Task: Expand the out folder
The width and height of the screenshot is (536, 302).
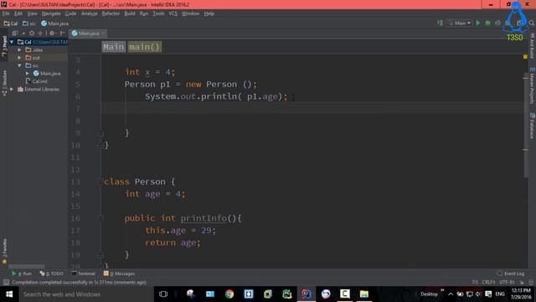Action: point(19,58)
